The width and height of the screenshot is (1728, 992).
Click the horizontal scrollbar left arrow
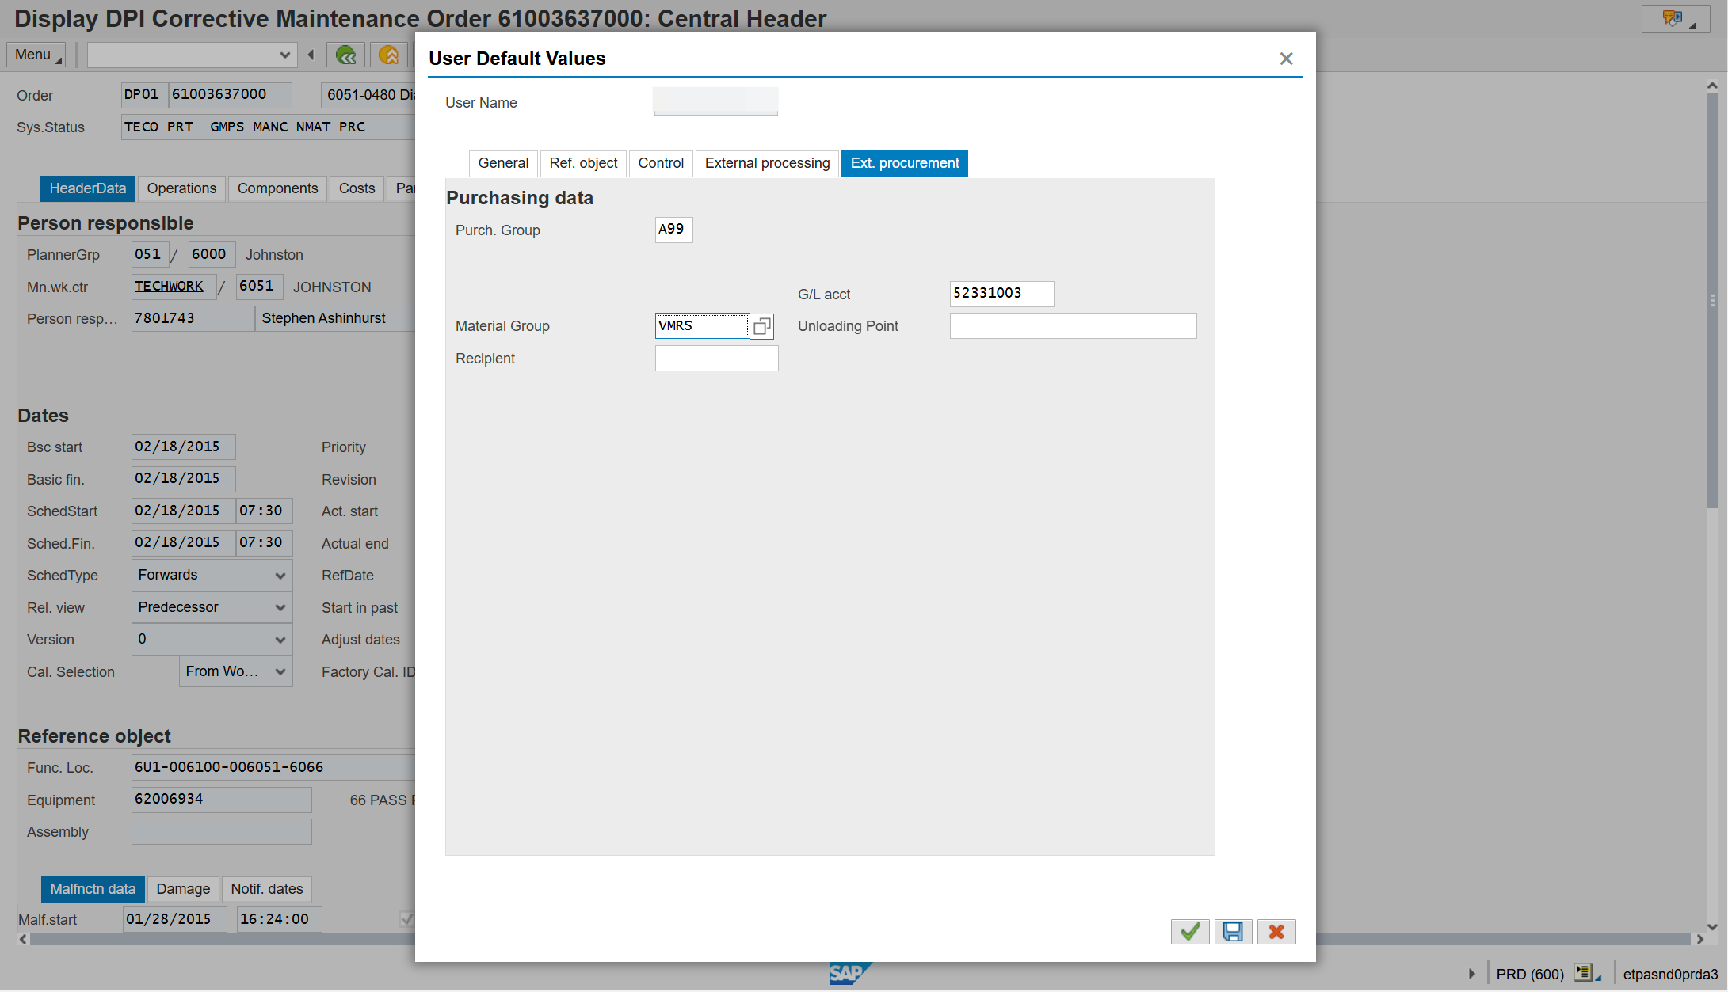[x=23, y=939]
